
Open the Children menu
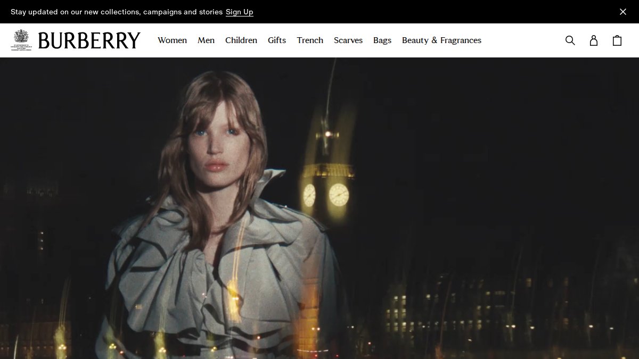click(x=241, y=40)
